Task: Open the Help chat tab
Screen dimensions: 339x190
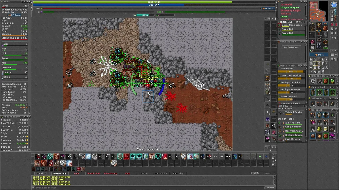Action: click(x=127, y=173)
